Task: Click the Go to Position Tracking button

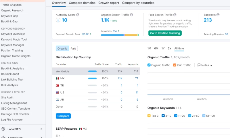Action: 165,33
